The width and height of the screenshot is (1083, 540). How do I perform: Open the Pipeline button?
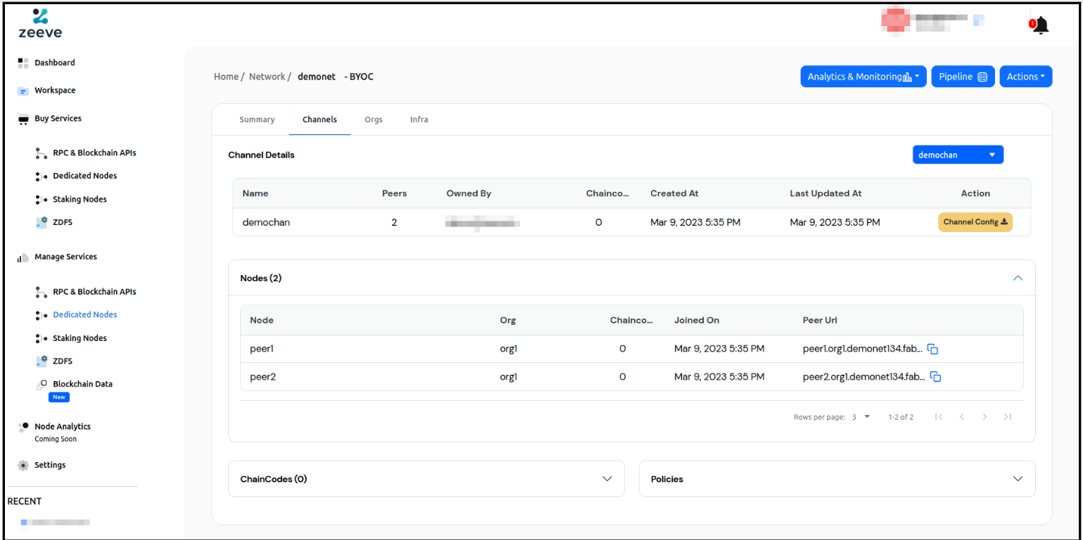[x=962, y=77]
